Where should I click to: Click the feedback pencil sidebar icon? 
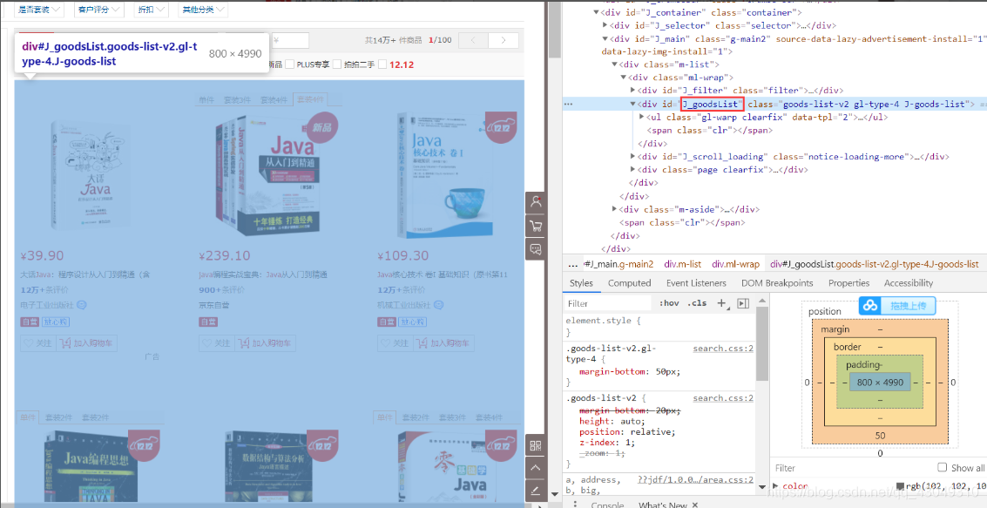coord(536,490)
